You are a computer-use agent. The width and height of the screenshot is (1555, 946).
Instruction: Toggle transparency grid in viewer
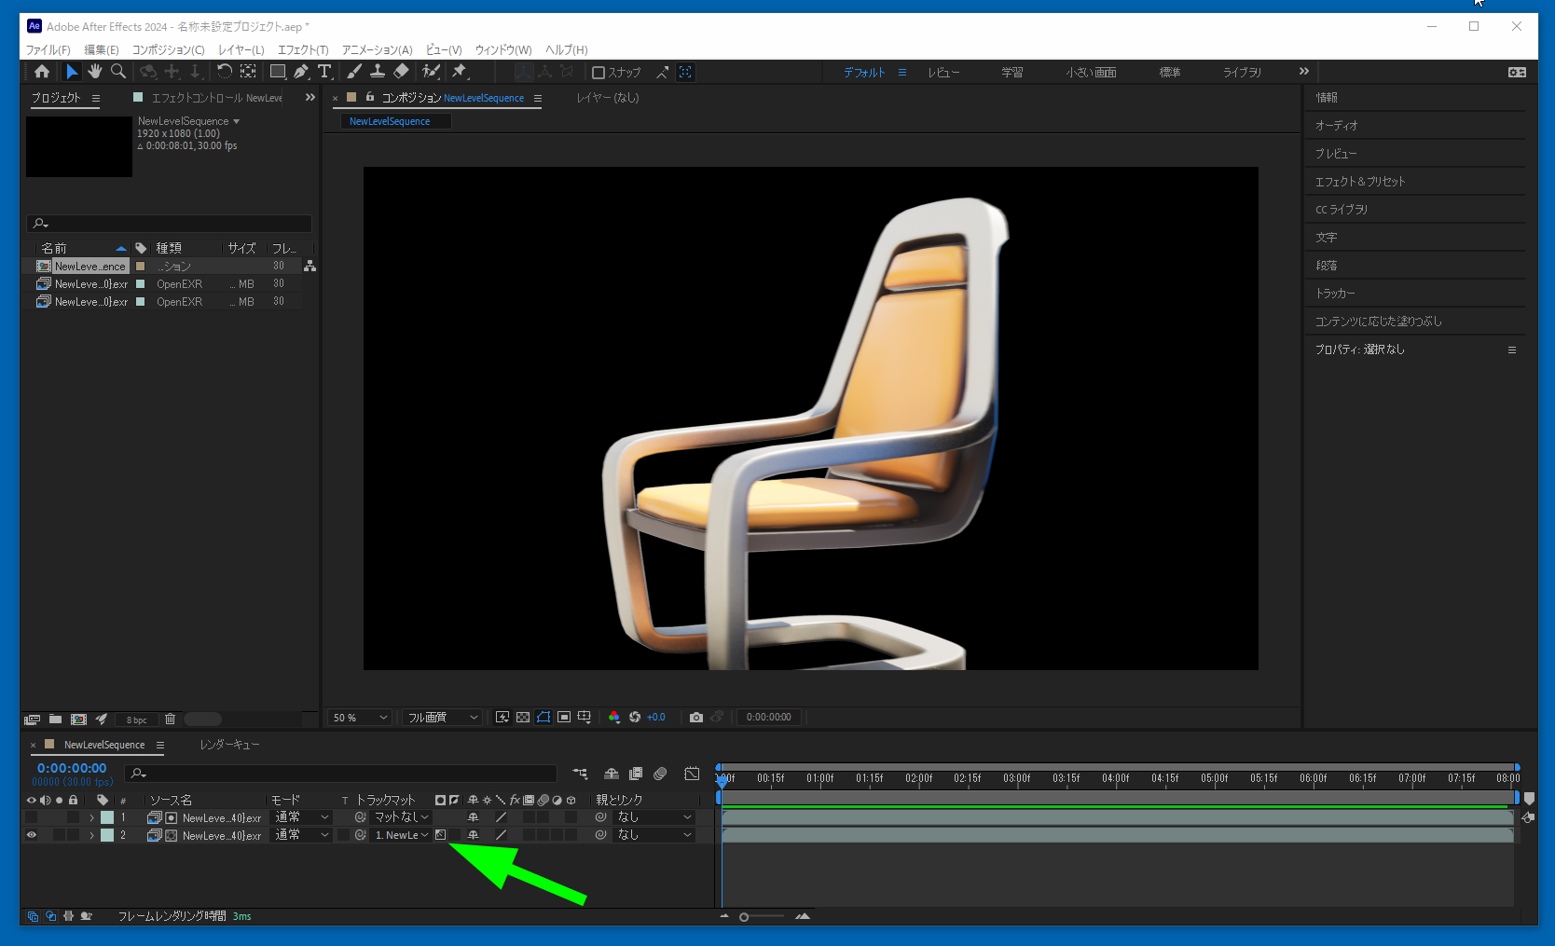point(523,717)
